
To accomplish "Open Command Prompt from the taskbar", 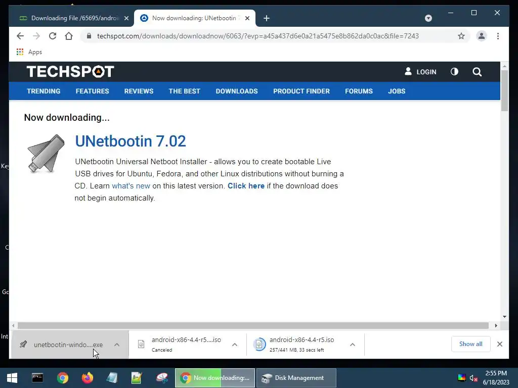I will (x=37, y=378).
